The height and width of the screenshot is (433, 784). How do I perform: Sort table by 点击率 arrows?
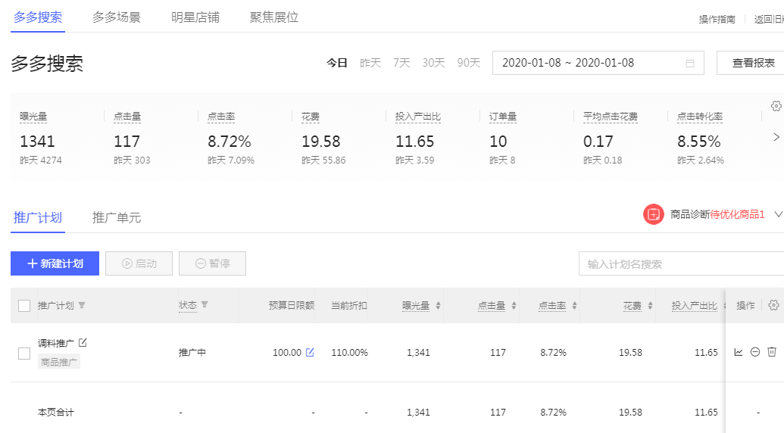[574, 306]
